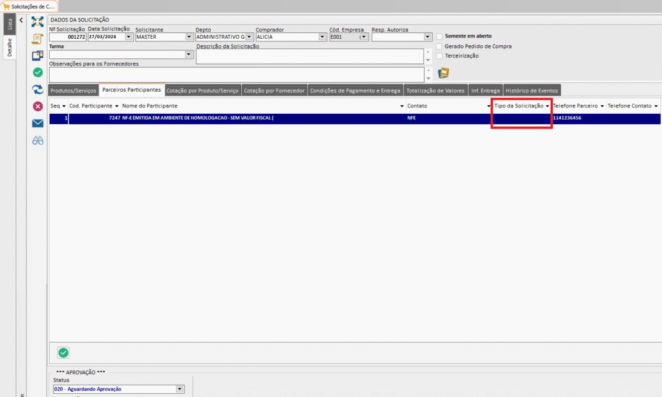Open the Status dropdown in Aprovação section
662x397 pixels.
click(x=180, y=389)
